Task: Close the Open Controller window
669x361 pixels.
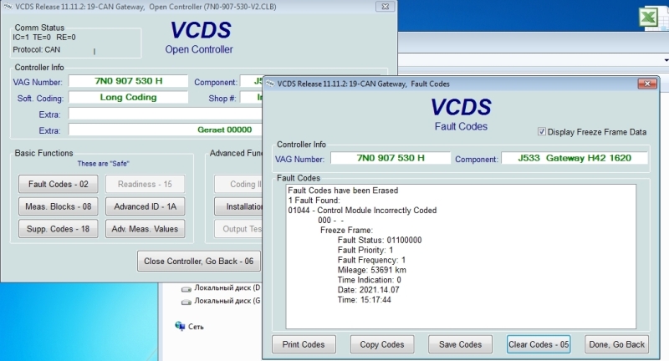Action: coord(385,7)
